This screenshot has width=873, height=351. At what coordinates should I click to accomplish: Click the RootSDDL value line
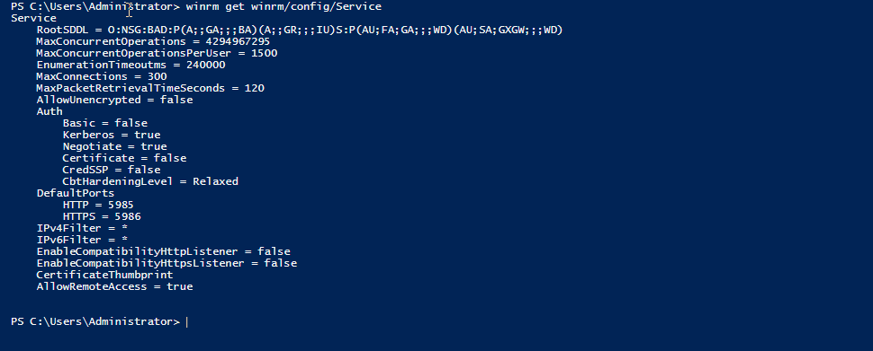click(300, 30)
